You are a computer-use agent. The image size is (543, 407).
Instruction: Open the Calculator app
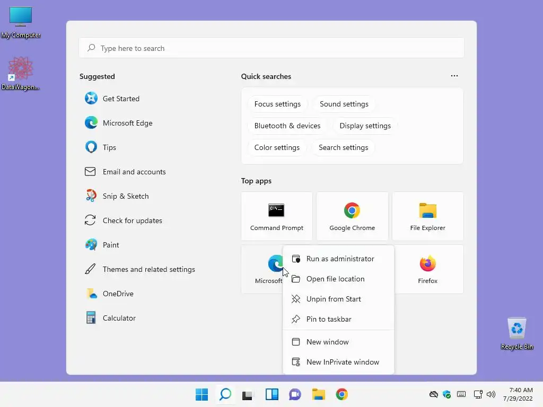(x=110, y=318)
